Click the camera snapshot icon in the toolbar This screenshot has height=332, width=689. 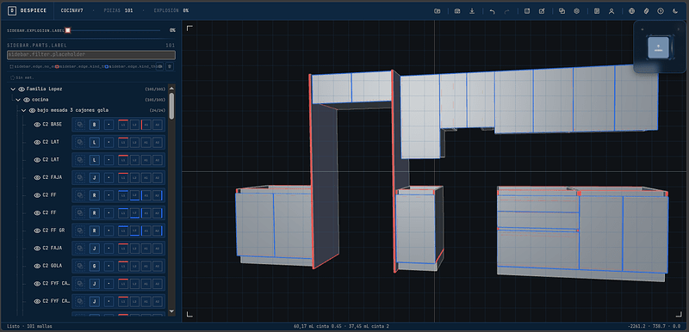click(x=457, y=11)
